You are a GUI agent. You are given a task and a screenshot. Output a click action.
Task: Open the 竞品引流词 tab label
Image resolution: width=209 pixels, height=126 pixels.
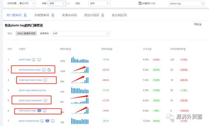click(x=91, y=15)
